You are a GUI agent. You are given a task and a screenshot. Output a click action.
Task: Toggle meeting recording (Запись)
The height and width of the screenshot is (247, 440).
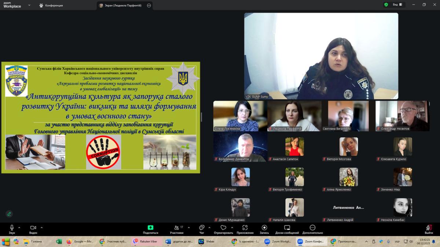(264, 229)
